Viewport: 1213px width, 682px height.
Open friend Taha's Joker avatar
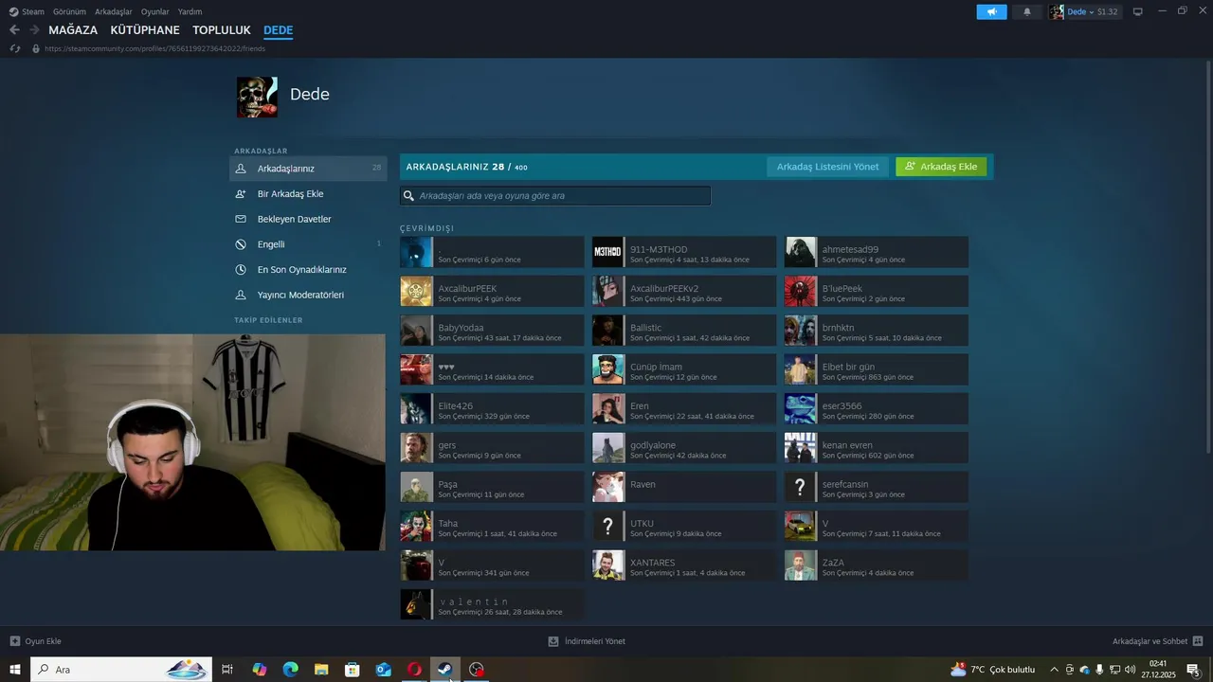(x=416, y=527)
